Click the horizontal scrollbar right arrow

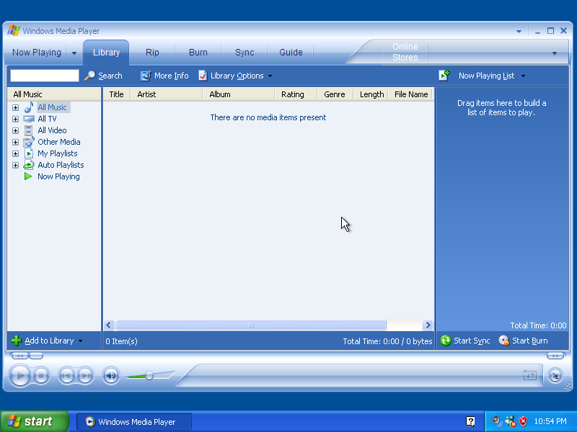(428, 325)
